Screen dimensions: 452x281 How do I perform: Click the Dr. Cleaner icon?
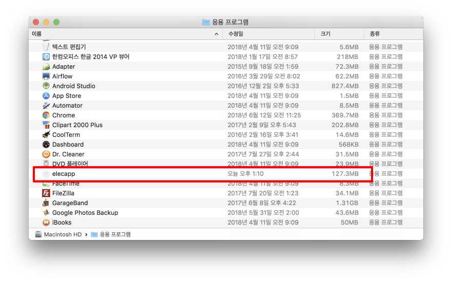[x=46, y=154]
